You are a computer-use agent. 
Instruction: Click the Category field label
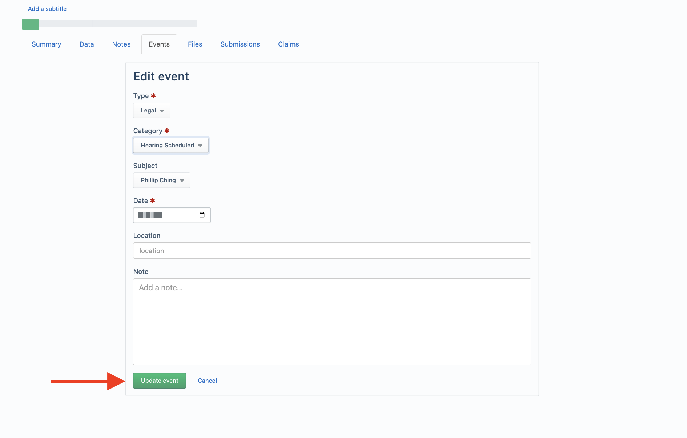click(148, 131)
